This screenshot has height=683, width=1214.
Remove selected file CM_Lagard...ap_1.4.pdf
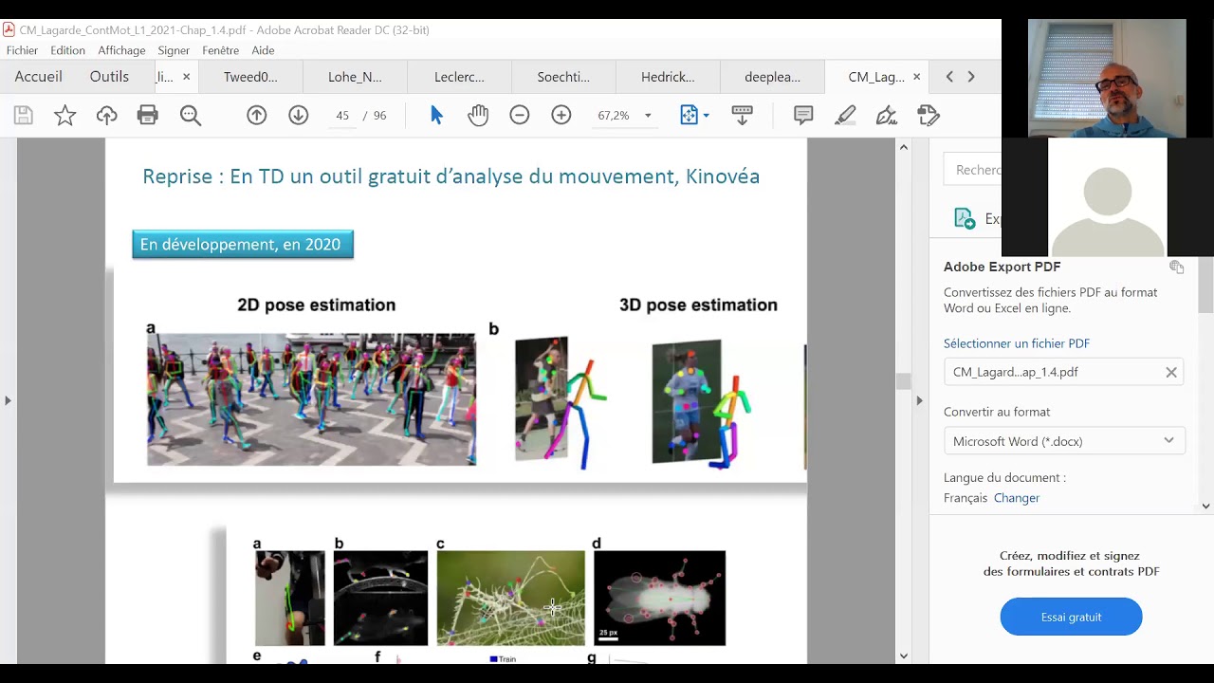point(1171,373)
